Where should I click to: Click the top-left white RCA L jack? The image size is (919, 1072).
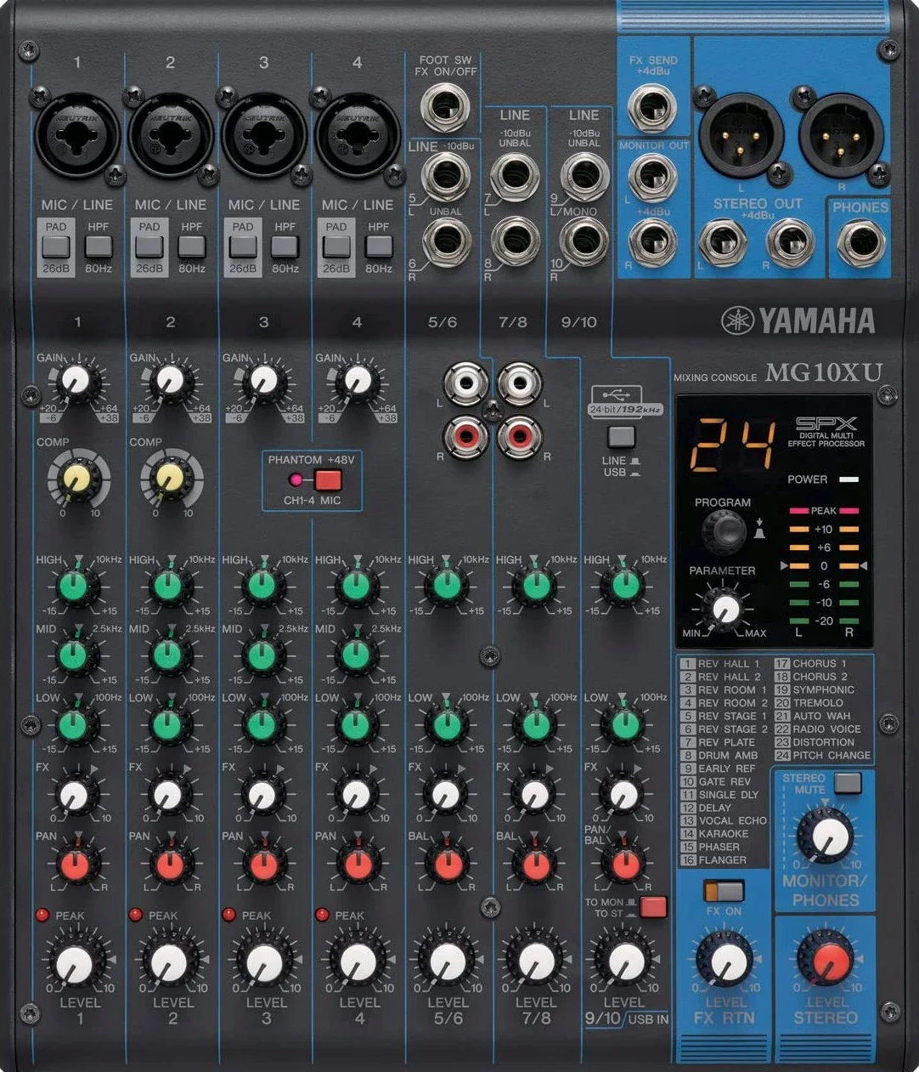tap(465, 383)
